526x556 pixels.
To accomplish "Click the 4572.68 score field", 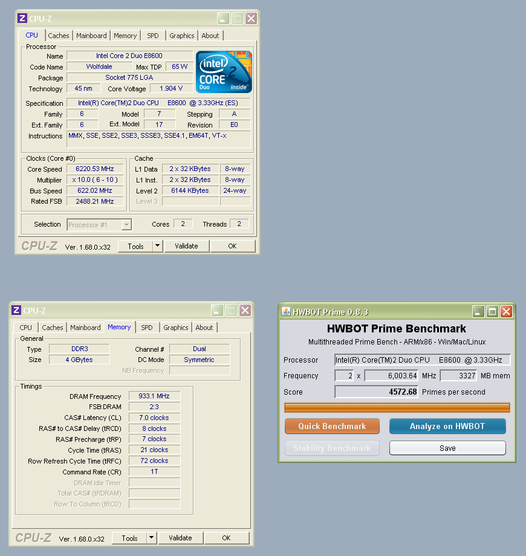I will 376,392.
